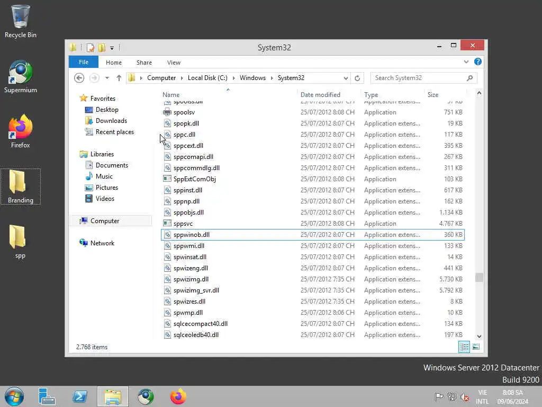Screen dimensions: 542x407
Task: Select the Supermium desktop shortcut
Action: tap(21, 77)
